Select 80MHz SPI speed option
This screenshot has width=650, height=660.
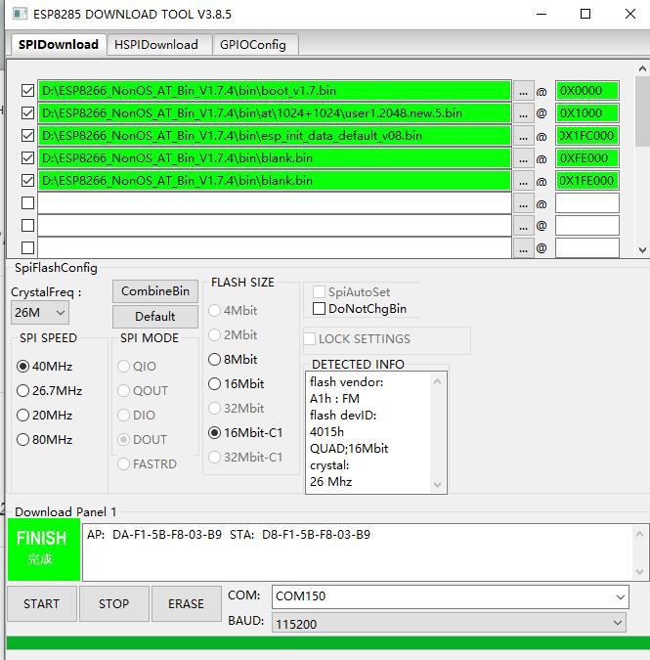(23, 440)
